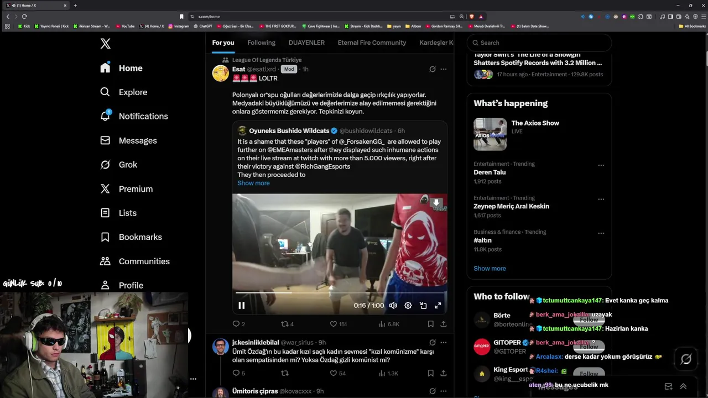Switch to the Following tab
Image resolution: width=708 pixels, height=398 pixels.
261,43
